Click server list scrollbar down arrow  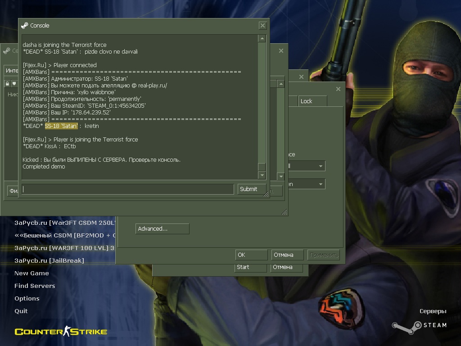coord(281,177)
